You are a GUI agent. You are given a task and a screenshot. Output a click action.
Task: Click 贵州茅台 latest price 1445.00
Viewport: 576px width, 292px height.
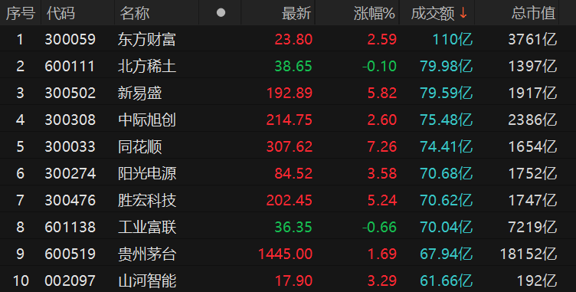[286, 254]
